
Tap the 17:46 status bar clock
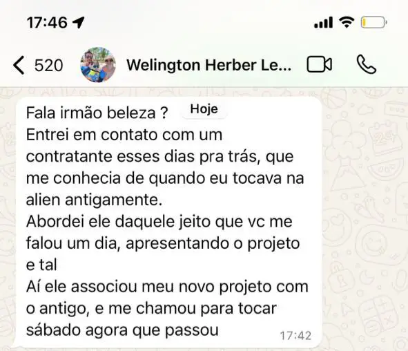pos(47,22)
